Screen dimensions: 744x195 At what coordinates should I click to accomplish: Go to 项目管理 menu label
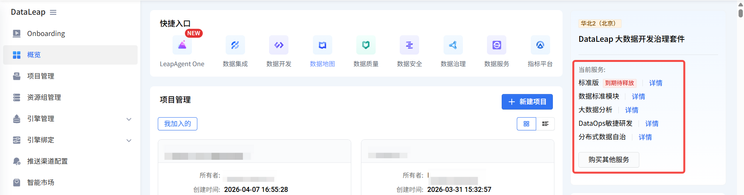[x=41, y=76]
